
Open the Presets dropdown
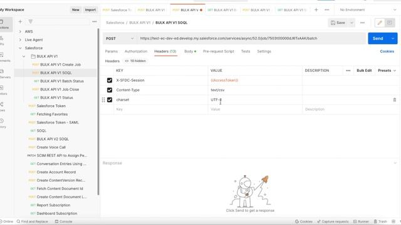tap(387, 71)
